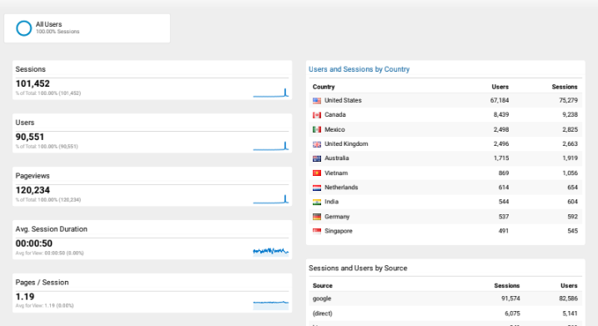598x326 pixels.
Task: Click the Users column header in the country table
Action: (x=500, y=87)
